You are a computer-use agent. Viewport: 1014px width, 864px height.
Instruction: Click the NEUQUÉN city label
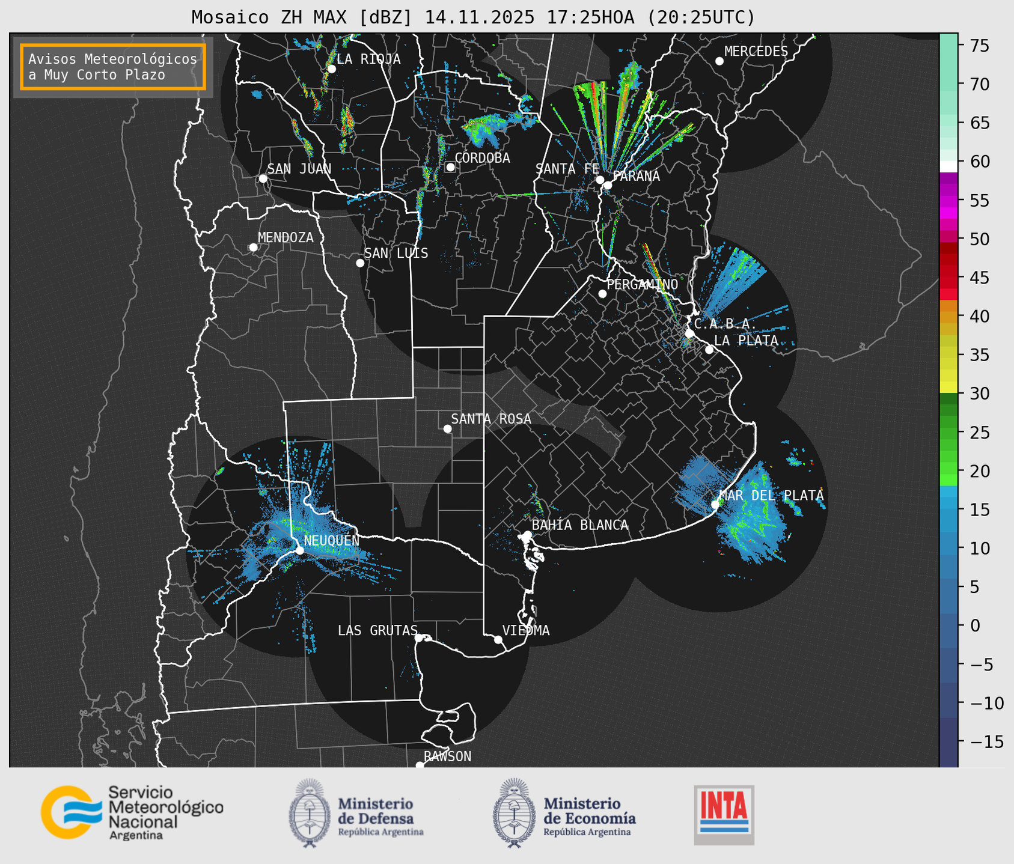coord(331,541)
